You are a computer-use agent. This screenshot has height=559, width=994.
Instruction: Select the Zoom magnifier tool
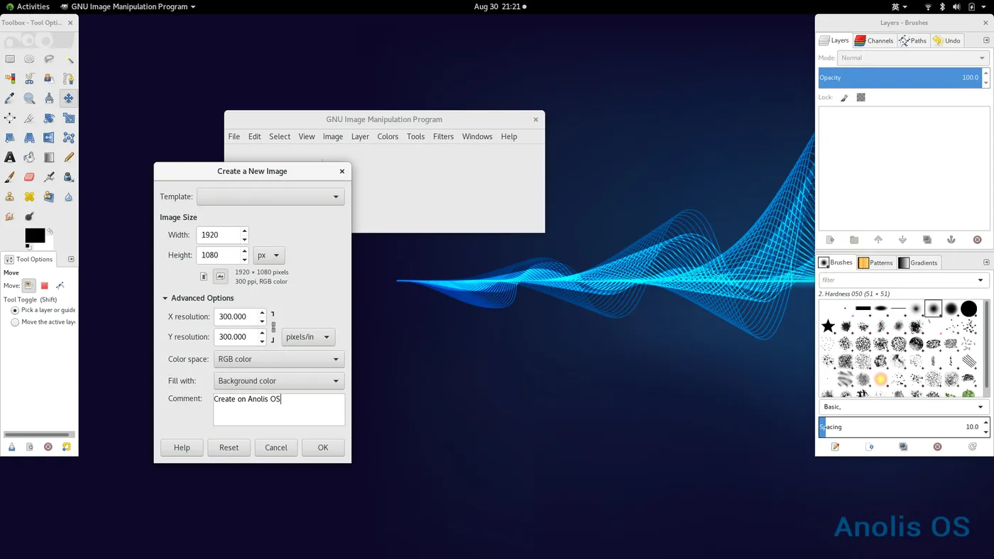pos(29,99)
